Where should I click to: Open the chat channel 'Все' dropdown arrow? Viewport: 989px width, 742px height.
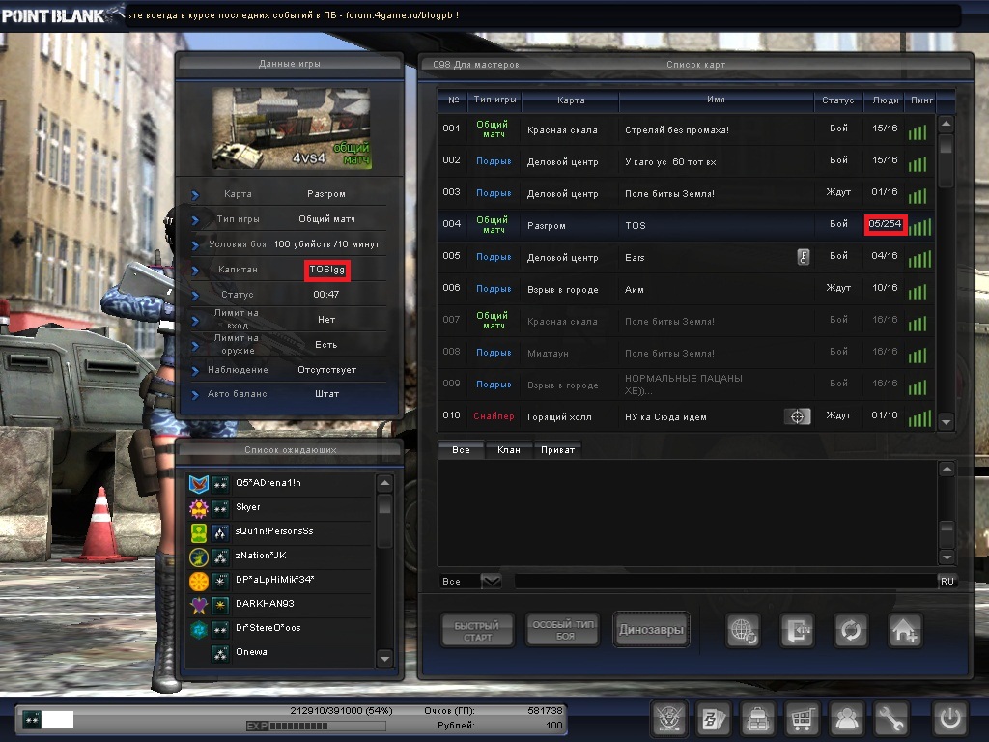coord(491,581)
